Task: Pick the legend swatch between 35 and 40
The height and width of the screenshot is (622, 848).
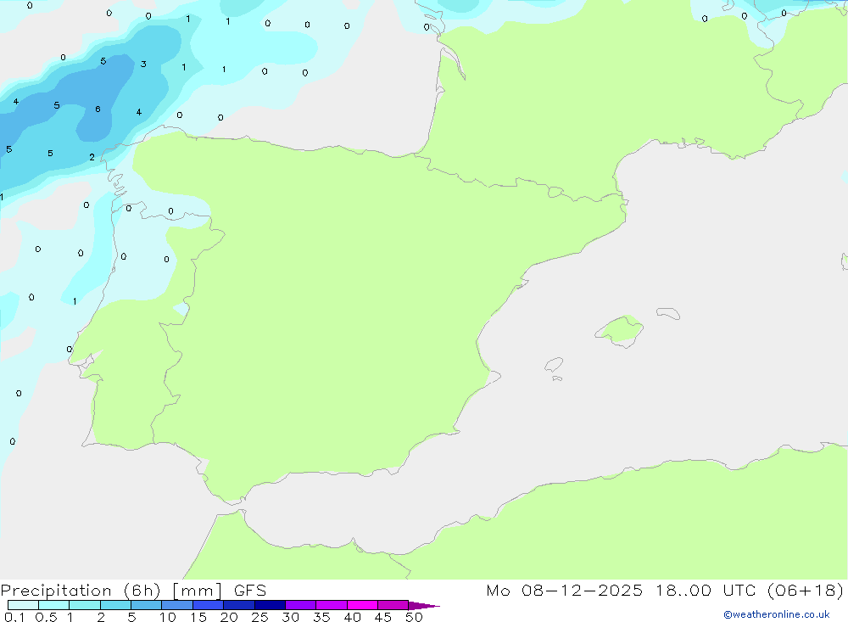Action: [x=332, y=605]
